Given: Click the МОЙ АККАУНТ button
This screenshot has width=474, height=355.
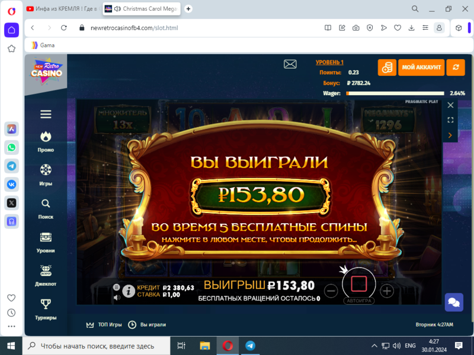Looking at the screenshot, I should pyautogui.click(x=422, y=67).
